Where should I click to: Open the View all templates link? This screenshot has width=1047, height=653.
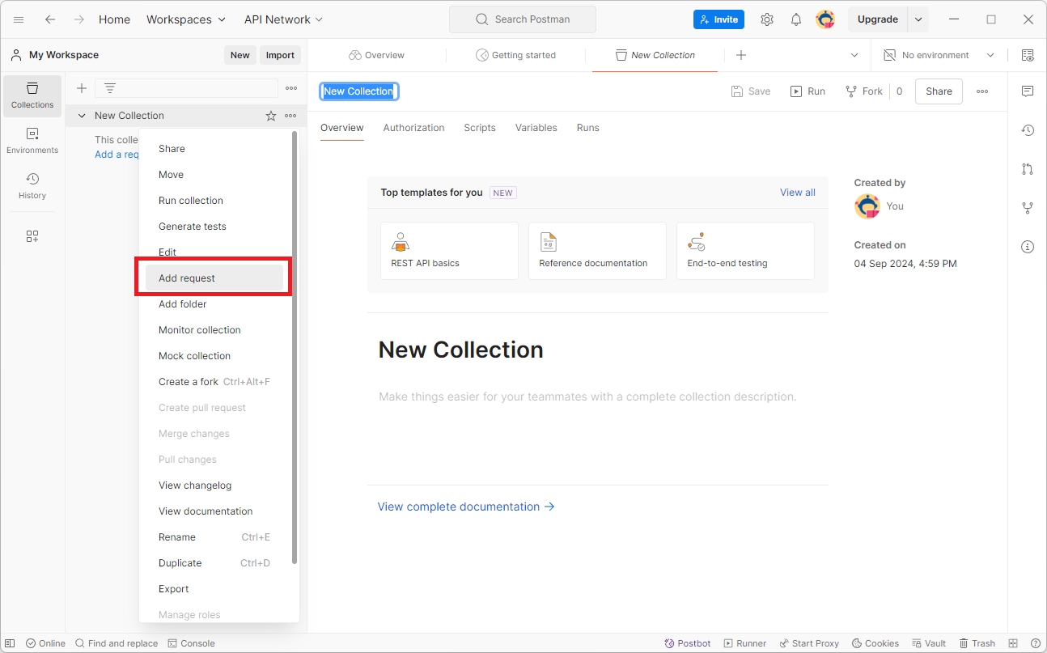(x=797, y=193)
